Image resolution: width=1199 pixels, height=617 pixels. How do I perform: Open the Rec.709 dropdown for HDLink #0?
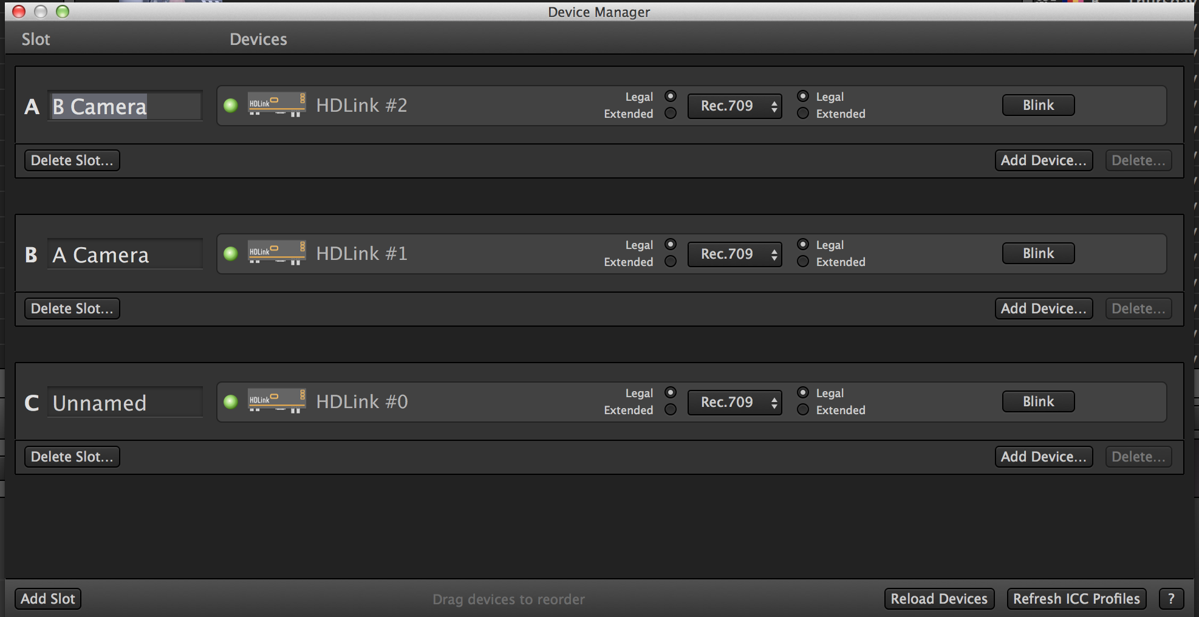[x=734, y=402]
